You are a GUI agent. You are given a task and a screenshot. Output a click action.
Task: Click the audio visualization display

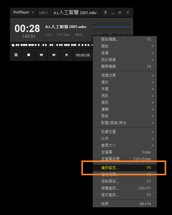tap(112, 27)
